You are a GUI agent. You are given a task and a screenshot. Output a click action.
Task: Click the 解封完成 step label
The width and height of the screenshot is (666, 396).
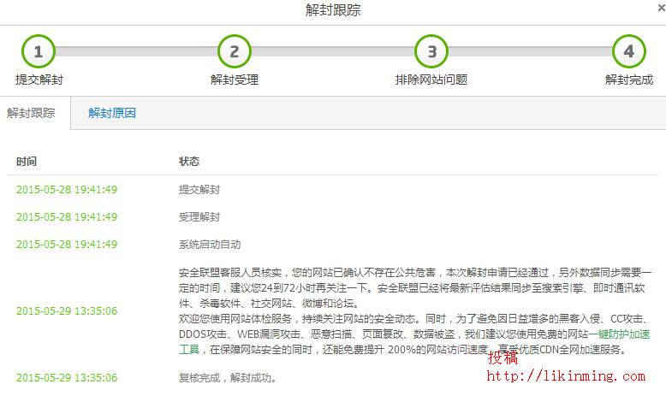pos(628,80)
